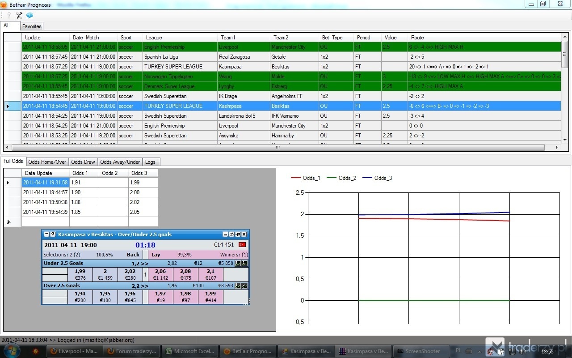Click the Odds 1 column header
Image resolution: width=572 pixels, height=358 pixels.
click(84, 173)
